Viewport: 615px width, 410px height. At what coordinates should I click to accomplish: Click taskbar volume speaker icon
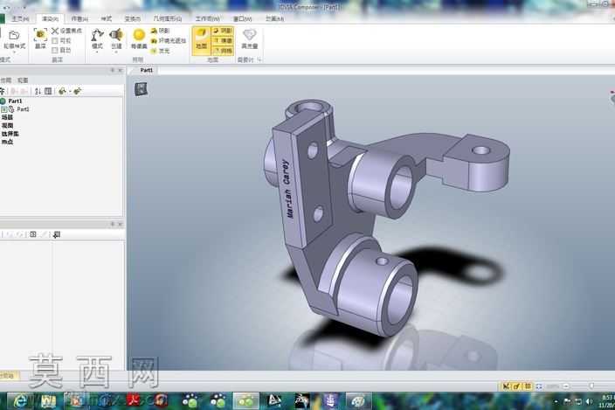point(588,401)
